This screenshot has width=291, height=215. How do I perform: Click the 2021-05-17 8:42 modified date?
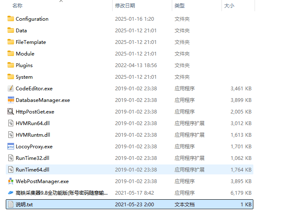pos(135,193)
